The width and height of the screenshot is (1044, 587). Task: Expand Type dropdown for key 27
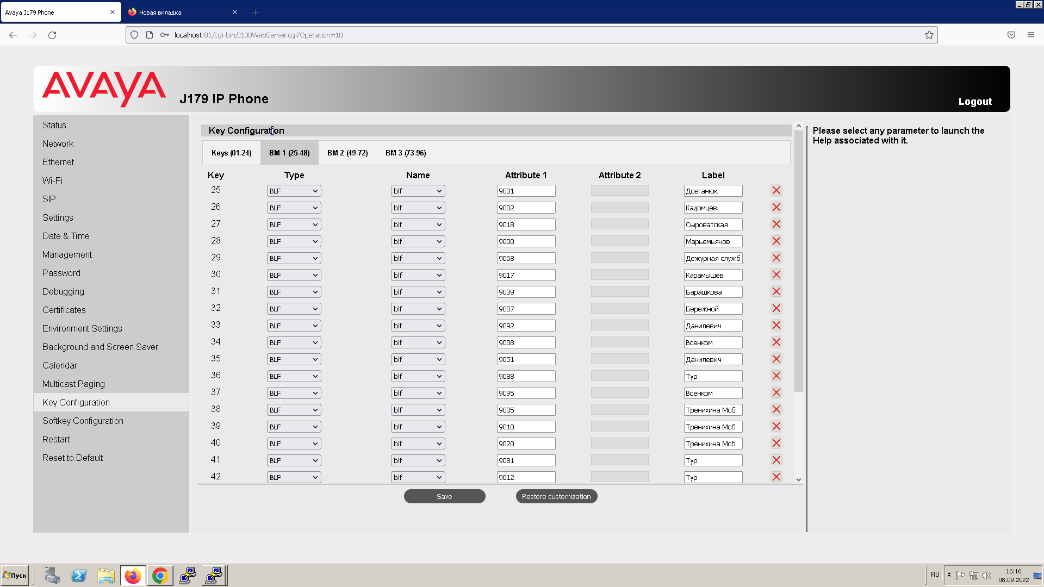(x=294, y=224)
